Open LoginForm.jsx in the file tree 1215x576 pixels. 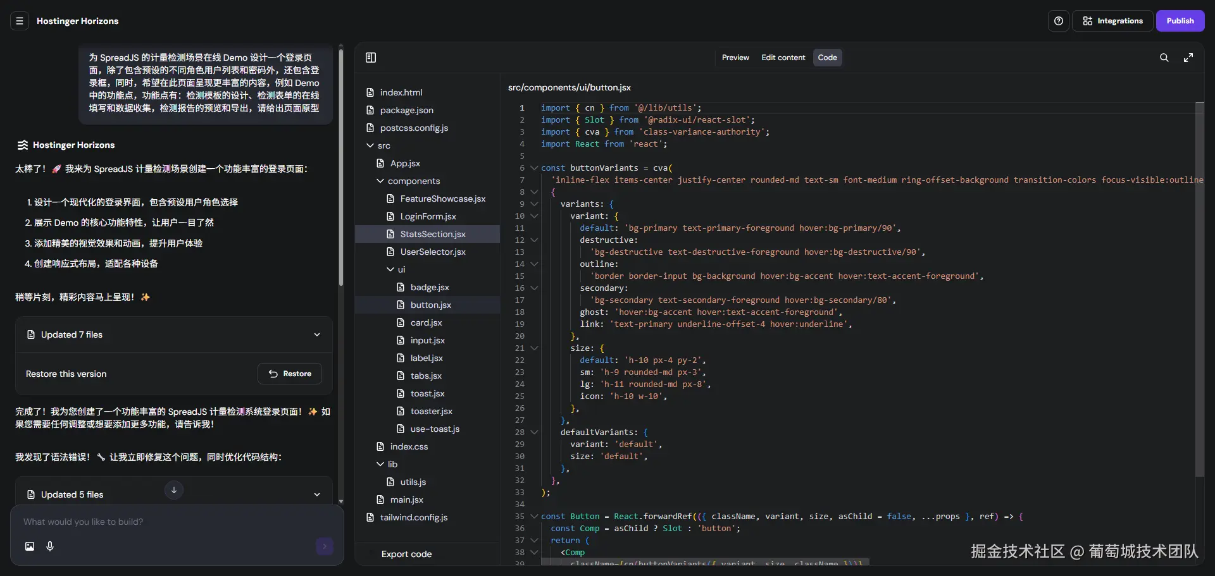(428, 216)
